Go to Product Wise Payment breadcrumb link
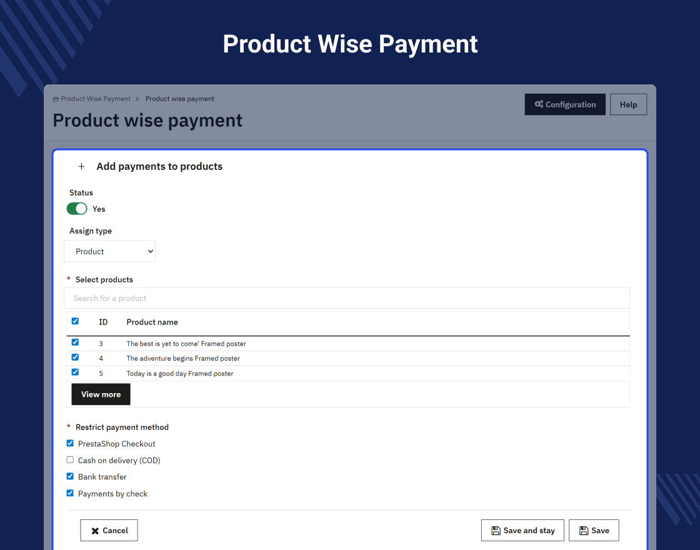The height and width of the screenshot is (550, 700). click(x=96, y=99)
